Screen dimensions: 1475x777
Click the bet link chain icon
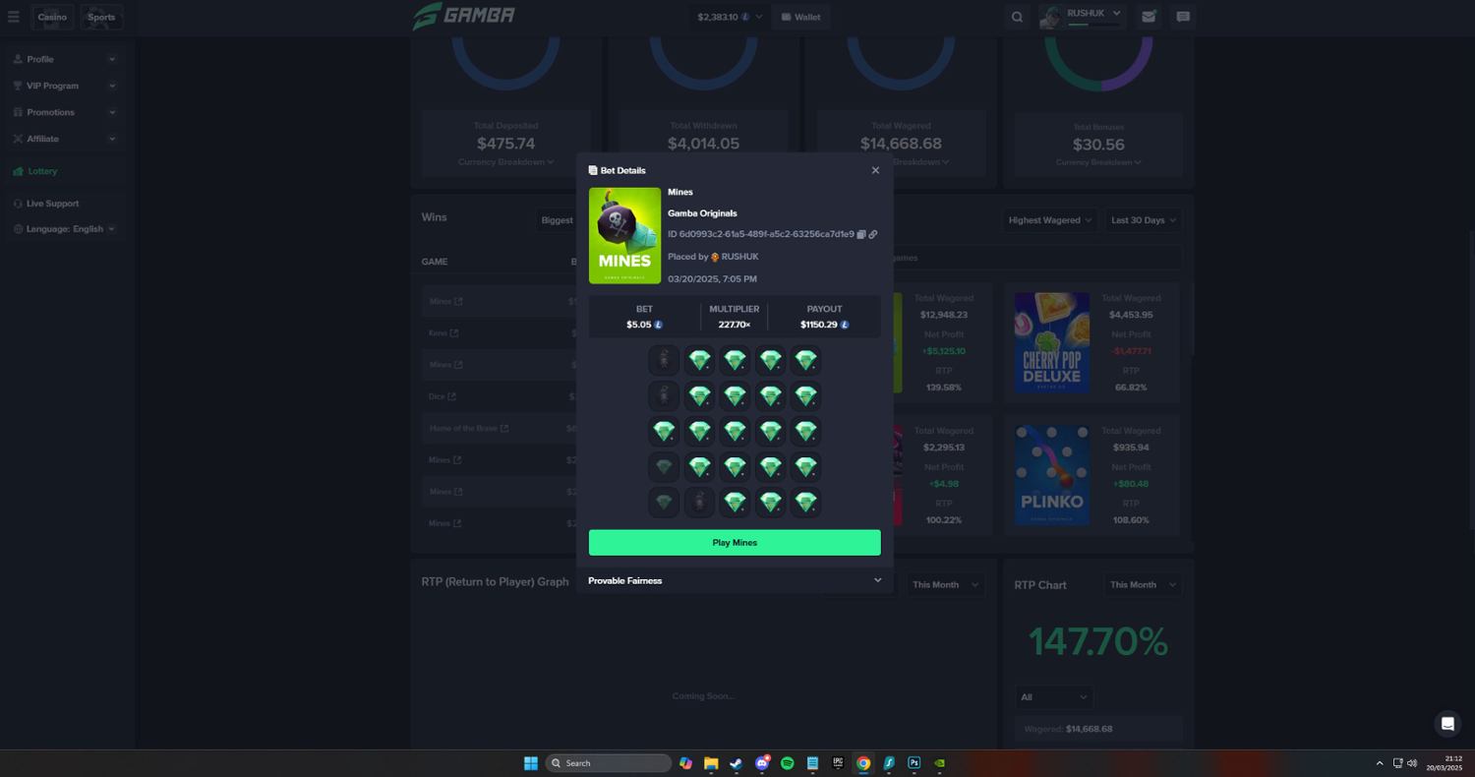click(873, 234)
